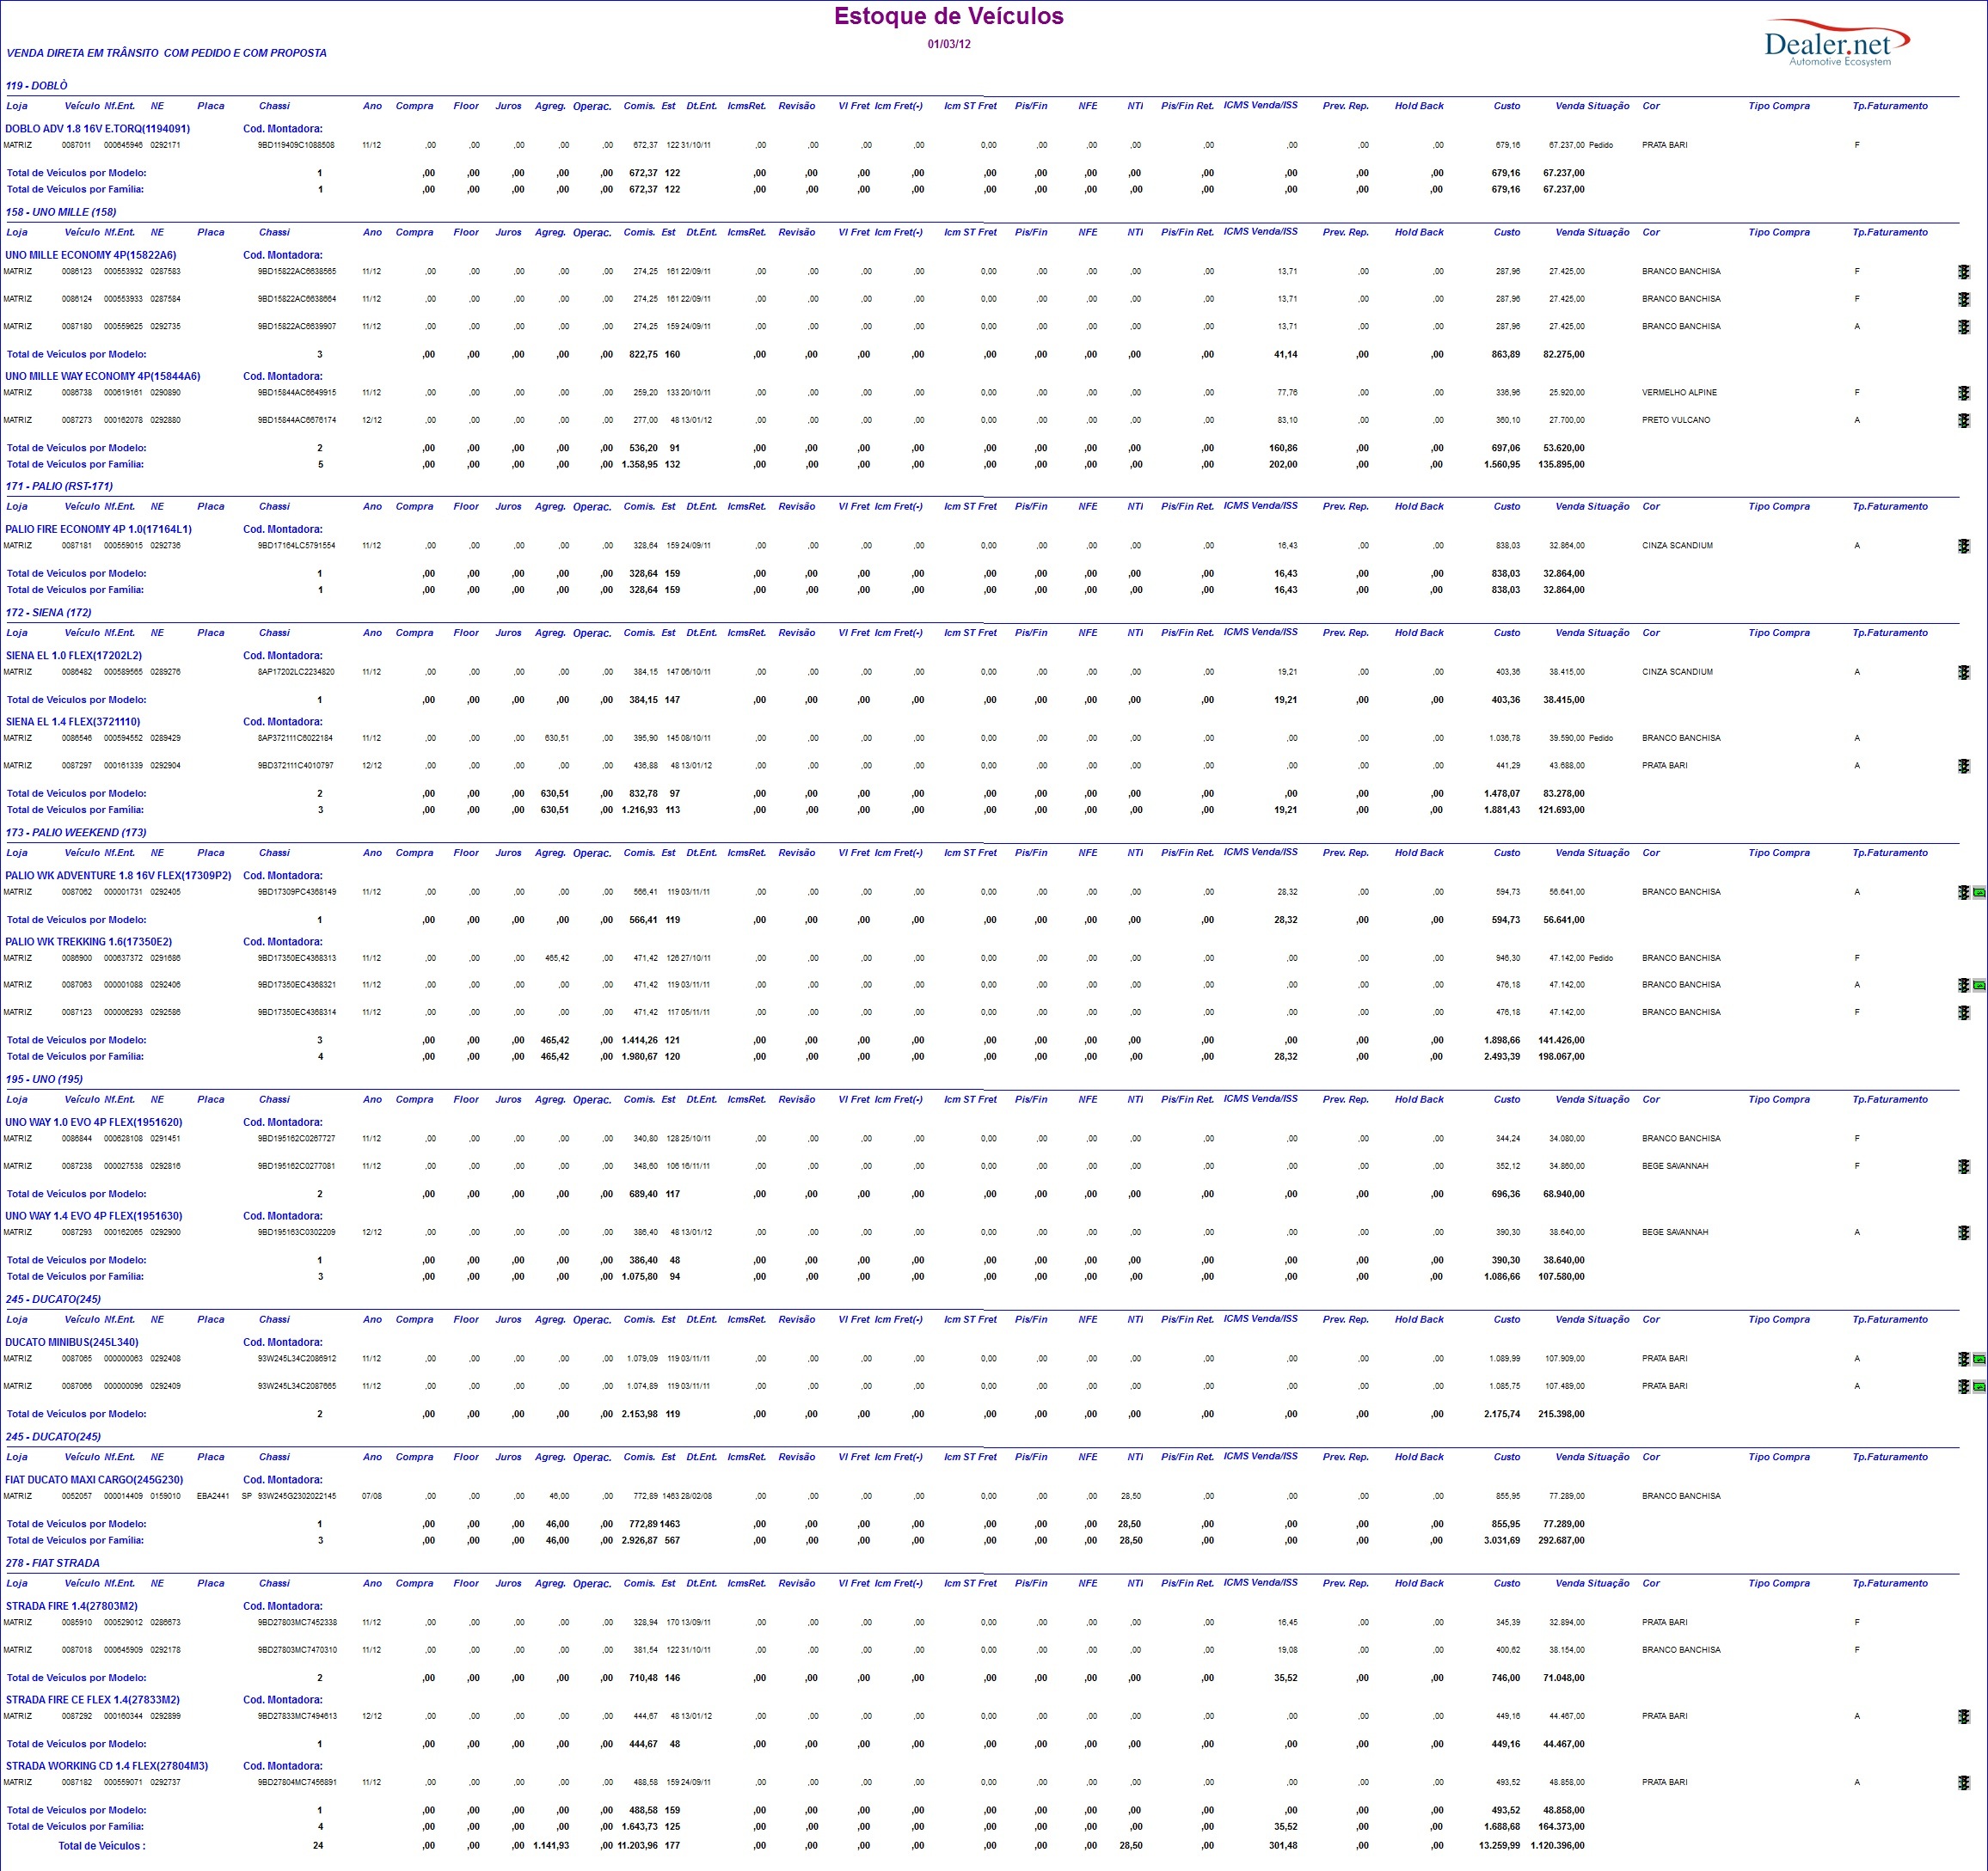
Task: Select the 171 - PALIO (RST-171) heading
Action: tap(59, 486)
